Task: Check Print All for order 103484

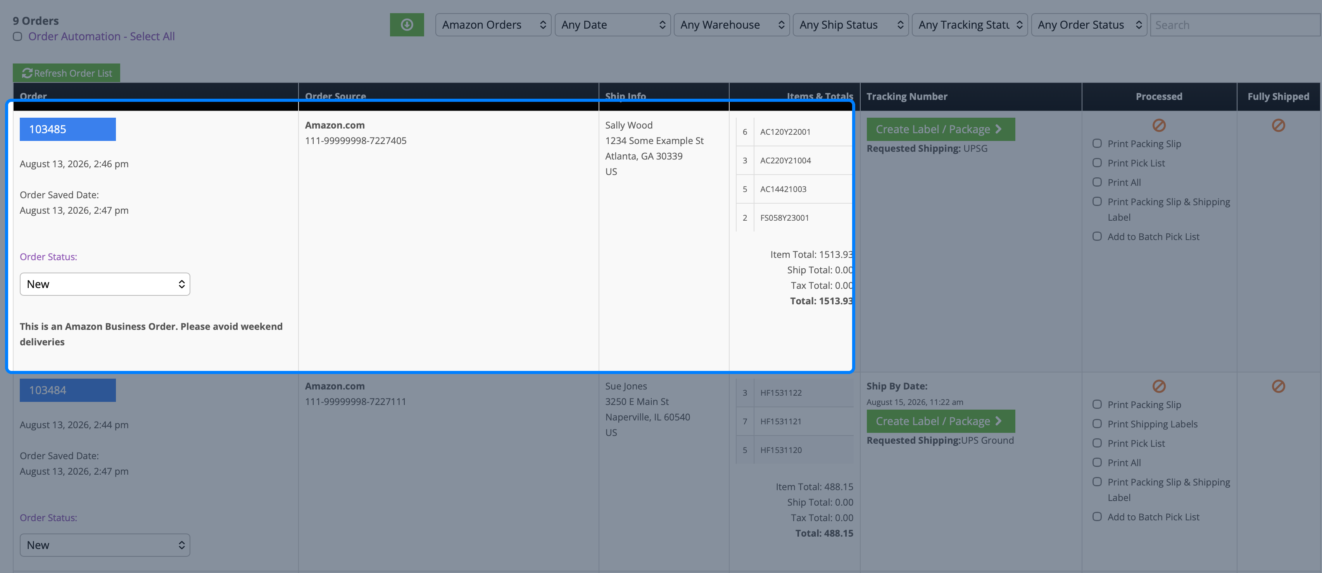Action: tap(1097, 462)
